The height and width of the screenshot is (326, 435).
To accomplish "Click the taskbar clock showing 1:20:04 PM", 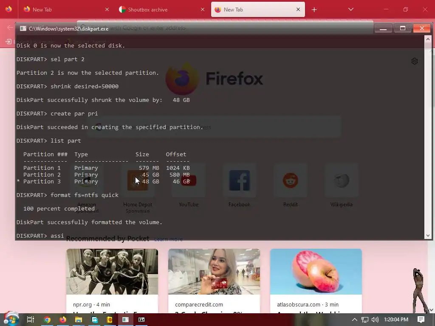I will 396,320.
